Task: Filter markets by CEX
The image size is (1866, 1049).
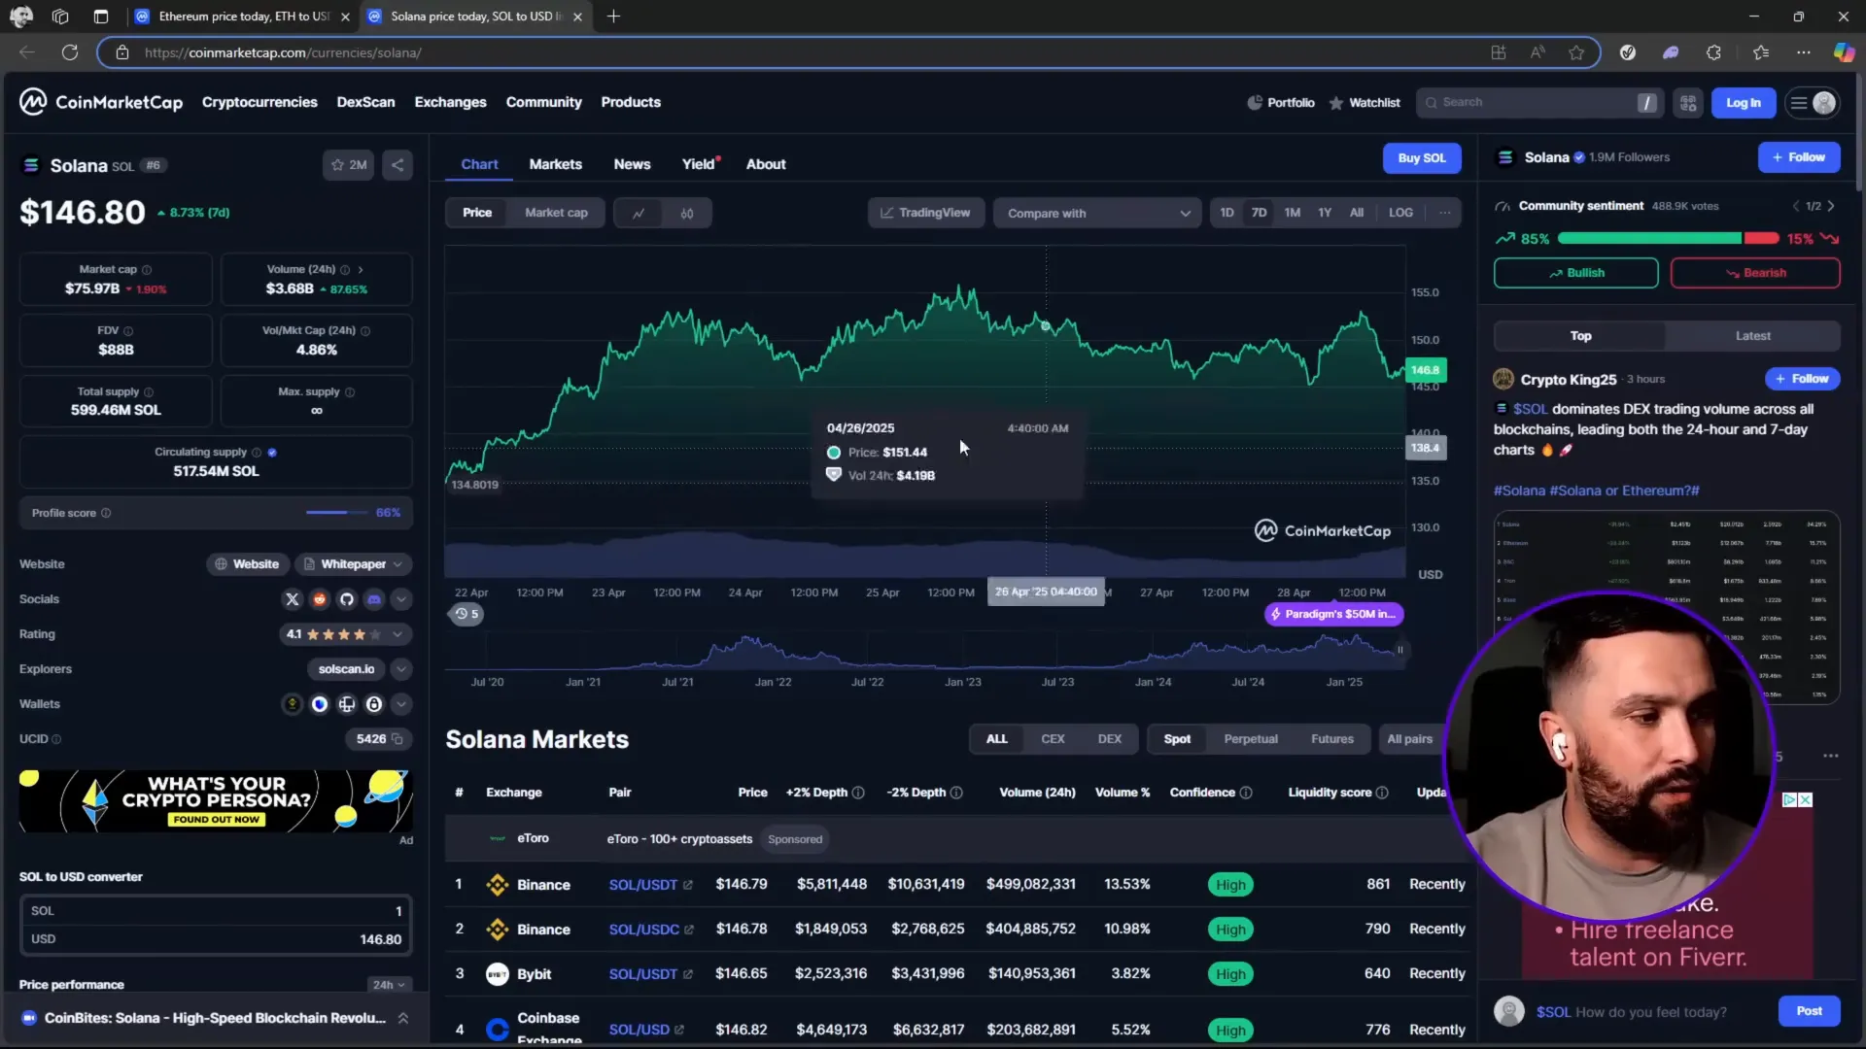Action: tap(1053, 739)
